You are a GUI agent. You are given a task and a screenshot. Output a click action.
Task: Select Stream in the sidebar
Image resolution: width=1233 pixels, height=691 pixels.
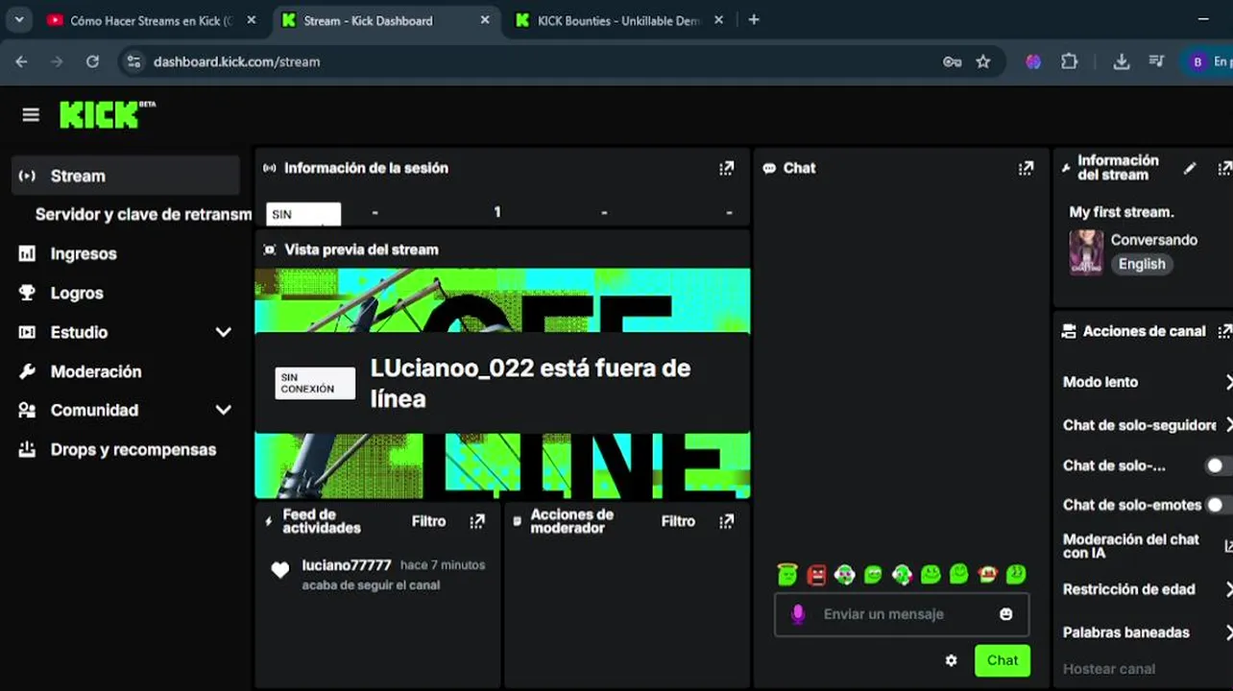pyautogui.click(x=126, y=176)
